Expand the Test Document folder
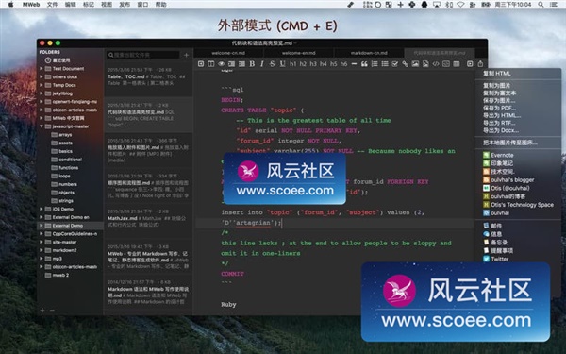Viewport: 566px width, 354px height. point(42,68)
